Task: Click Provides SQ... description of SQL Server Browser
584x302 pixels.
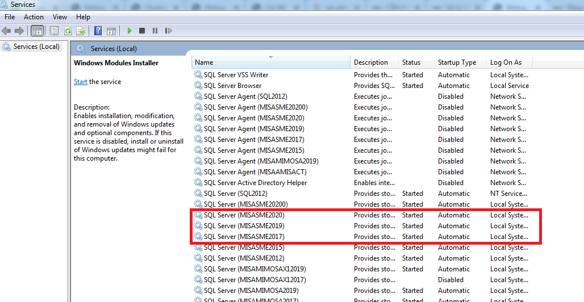Action: pyautogui.click(x=374, y=86)
